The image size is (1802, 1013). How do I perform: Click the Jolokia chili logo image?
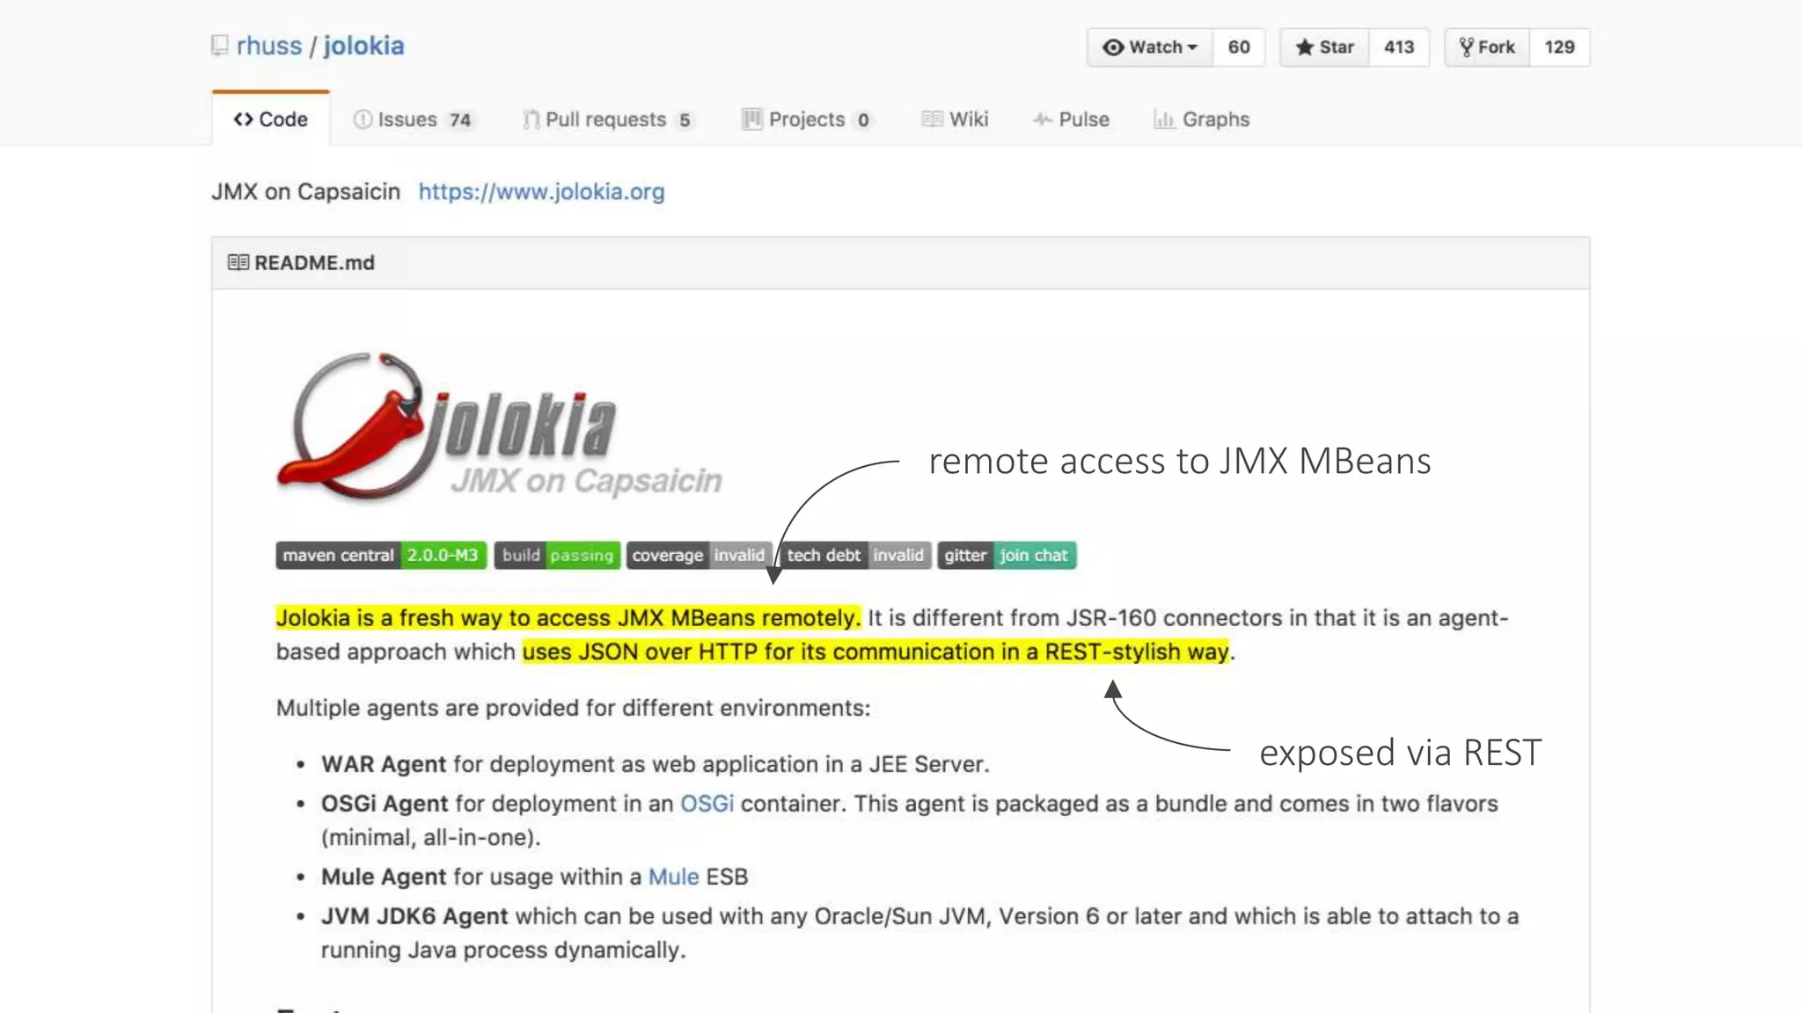tap(498, 428)
